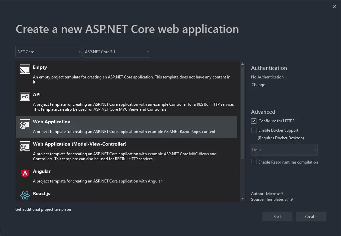Open the Linux Docker OS dropdown
341x236 pixels.
coord(315,150)
